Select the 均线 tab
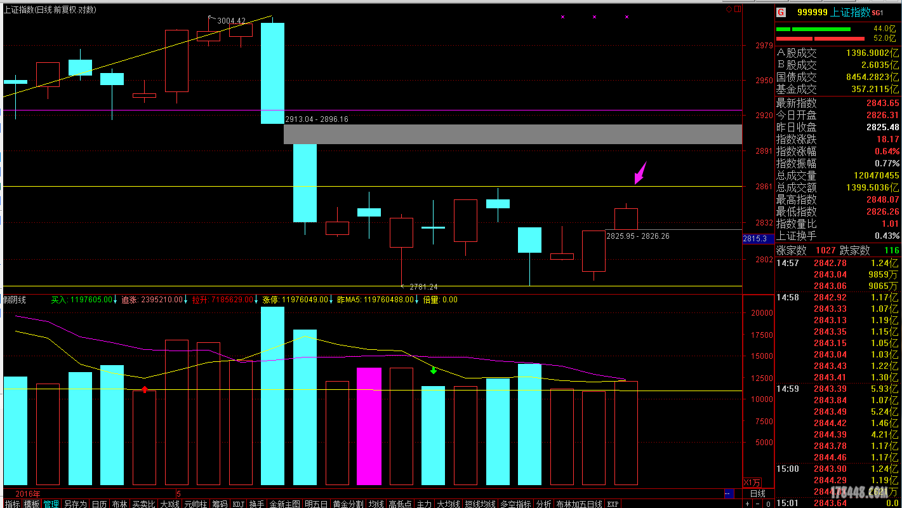902x508 pixels. 376,504
